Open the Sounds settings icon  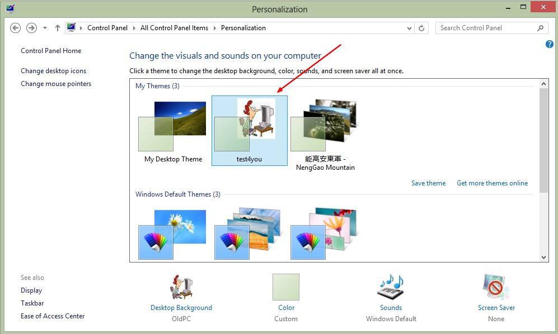(x=390, y=287)
